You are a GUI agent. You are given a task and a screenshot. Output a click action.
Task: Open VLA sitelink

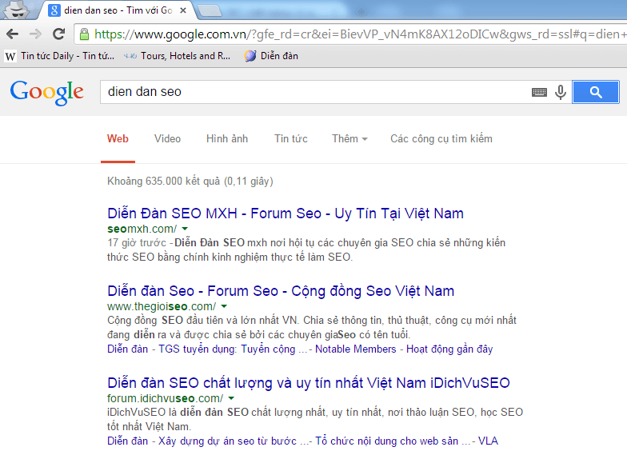(x=488, y=441)
